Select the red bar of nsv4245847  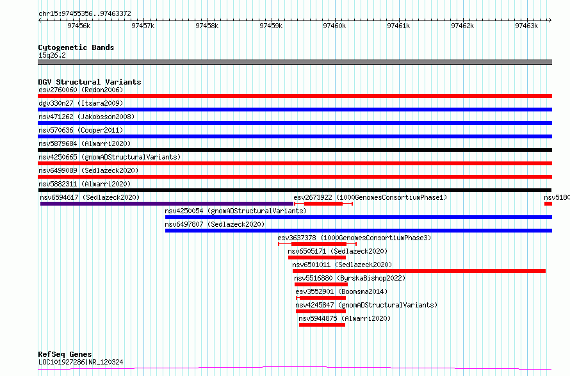[321, 311]
